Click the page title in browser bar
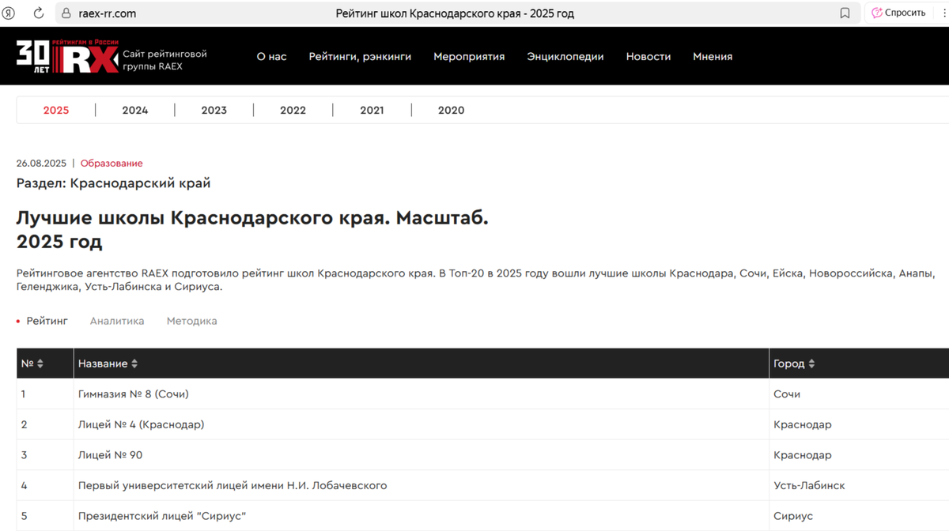This screenshot has height=531, width=949. point(455,13)
